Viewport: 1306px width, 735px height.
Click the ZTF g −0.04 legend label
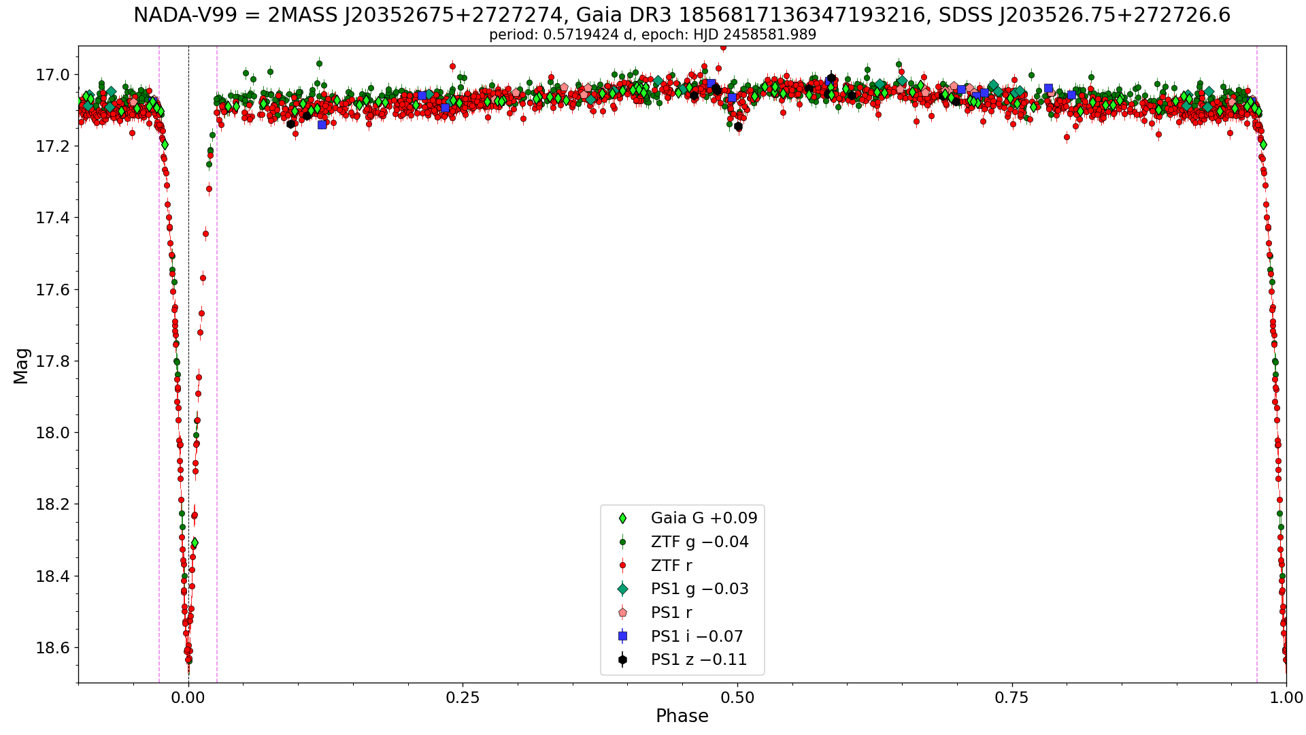(700, 542)
